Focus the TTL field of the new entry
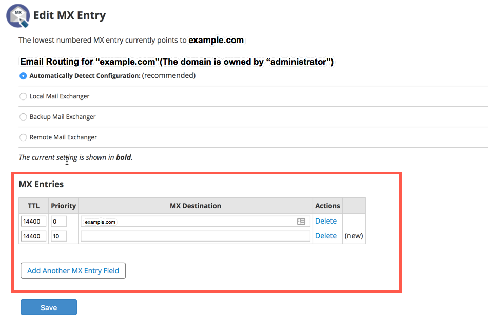 [x=34, y=236]
